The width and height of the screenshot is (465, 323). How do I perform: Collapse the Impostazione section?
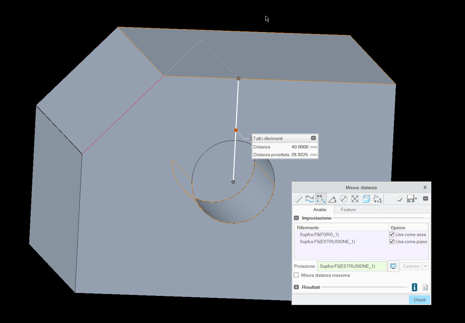pos(296,218)
